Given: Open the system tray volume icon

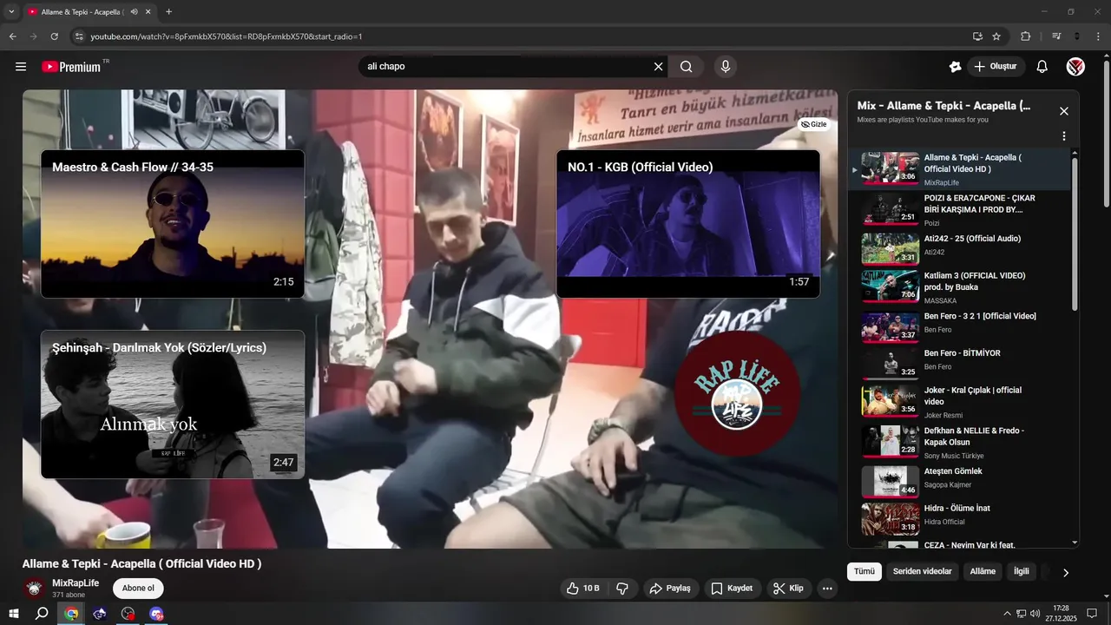Looking at the screenshot, I should pos(1035,614).
